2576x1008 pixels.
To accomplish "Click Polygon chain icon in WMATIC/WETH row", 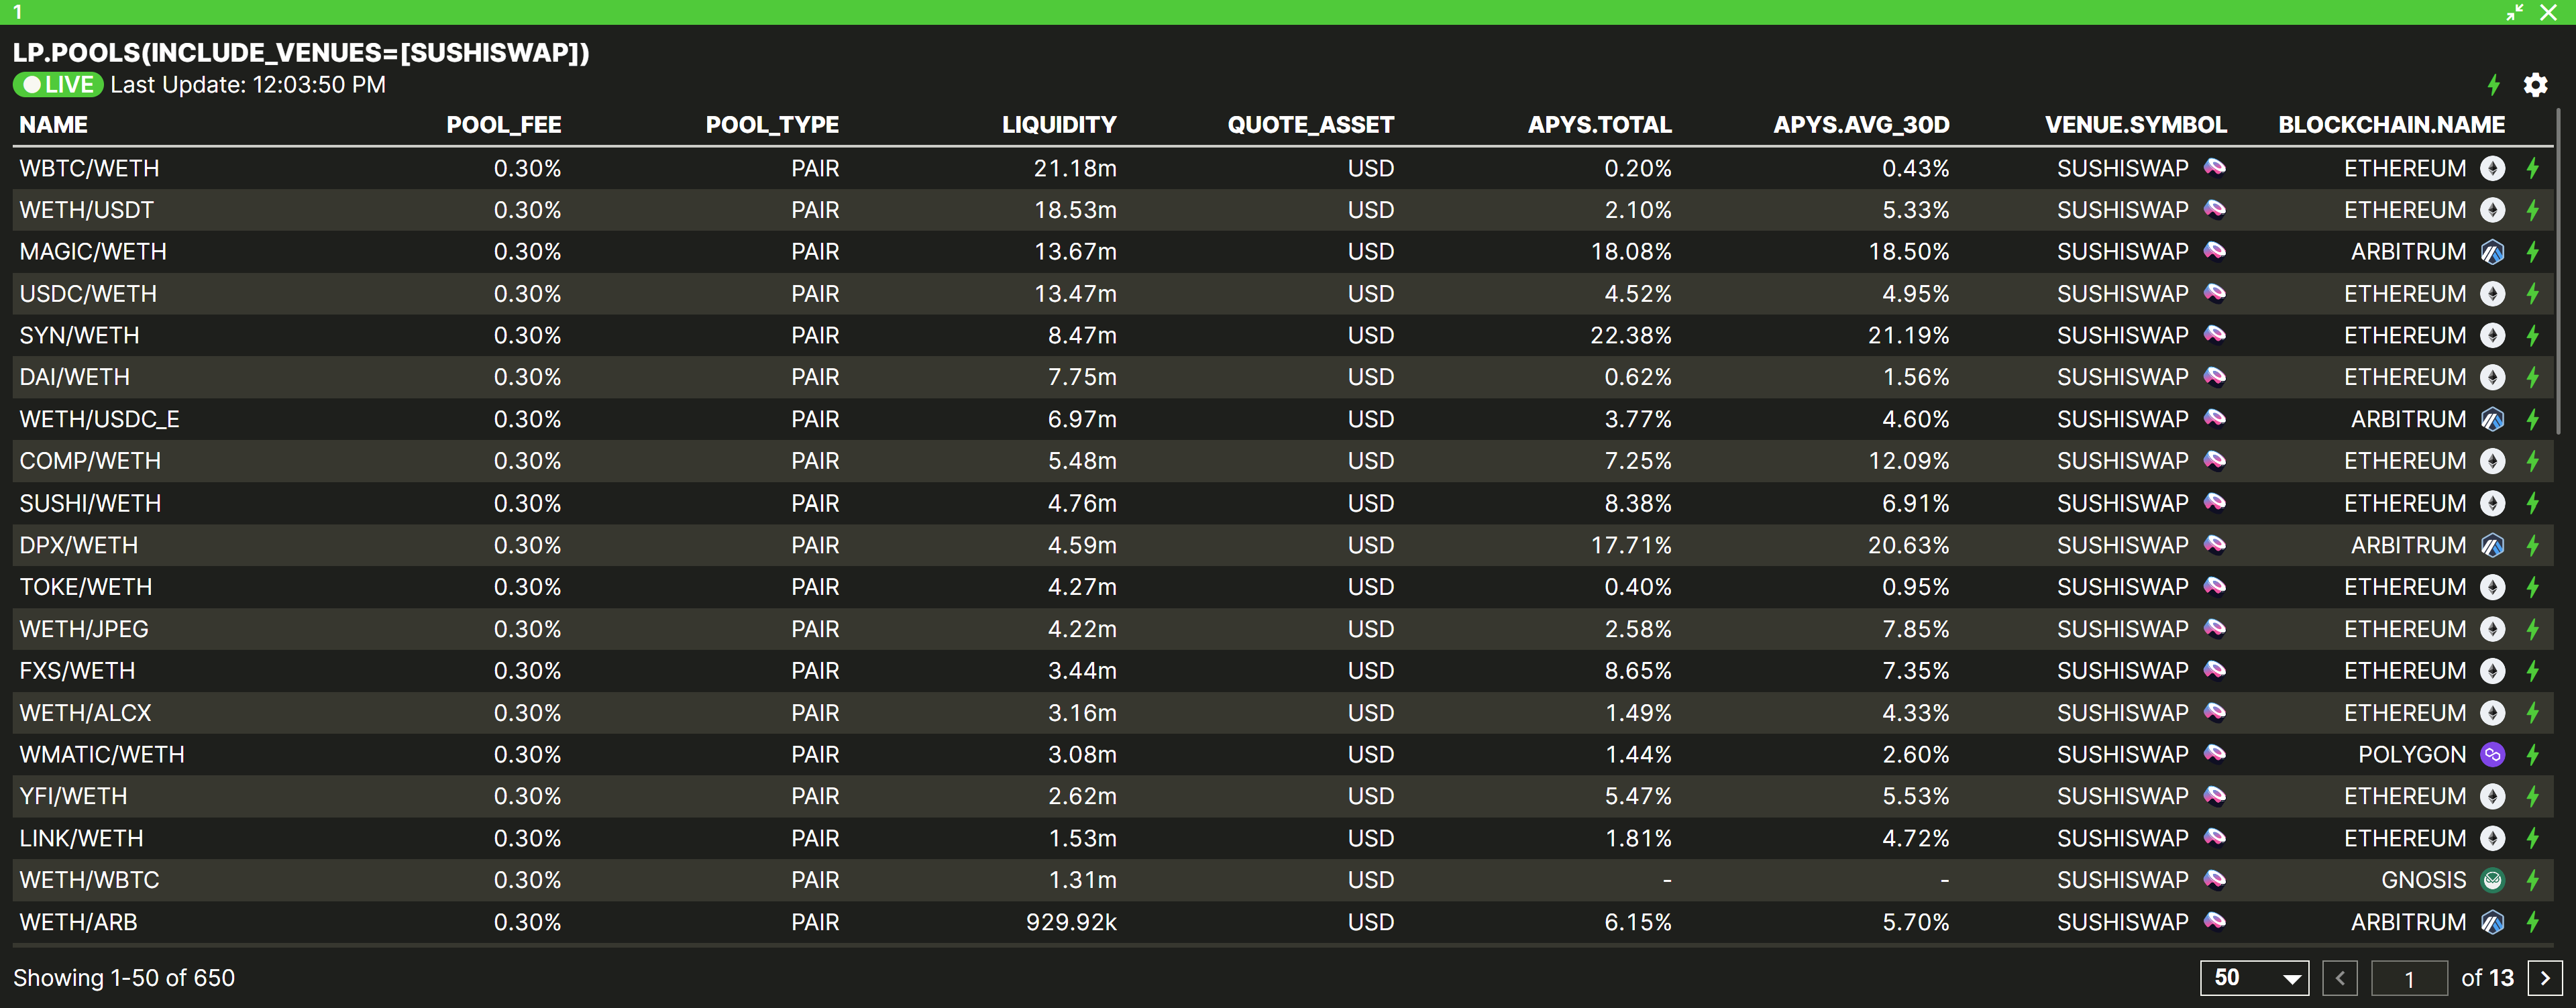I will click(2492, 755).
